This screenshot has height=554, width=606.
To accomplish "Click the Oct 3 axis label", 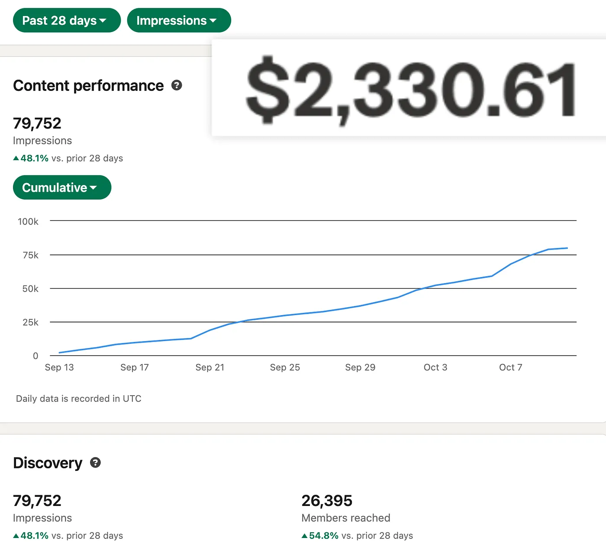I will (435, 367).
